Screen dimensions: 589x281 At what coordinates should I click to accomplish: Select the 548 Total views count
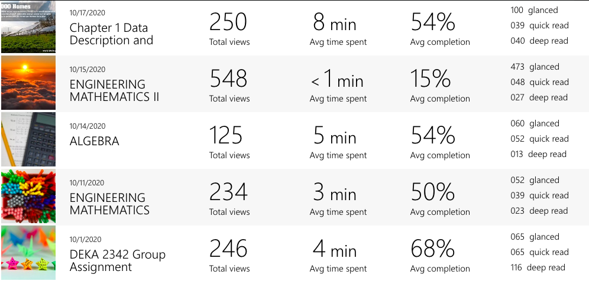(228, 80)
